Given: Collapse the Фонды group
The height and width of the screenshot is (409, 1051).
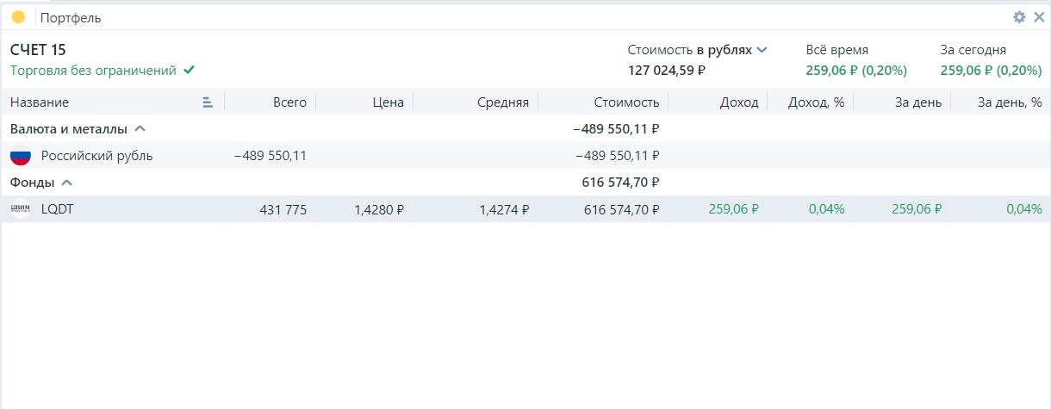Looking at the screenshot, I should 67,183.
